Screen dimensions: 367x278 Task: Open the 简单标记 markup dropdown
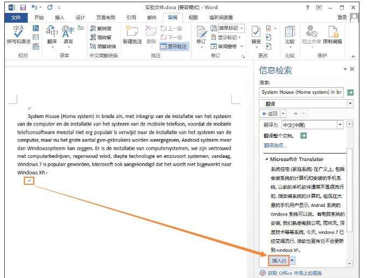(231, 28)
